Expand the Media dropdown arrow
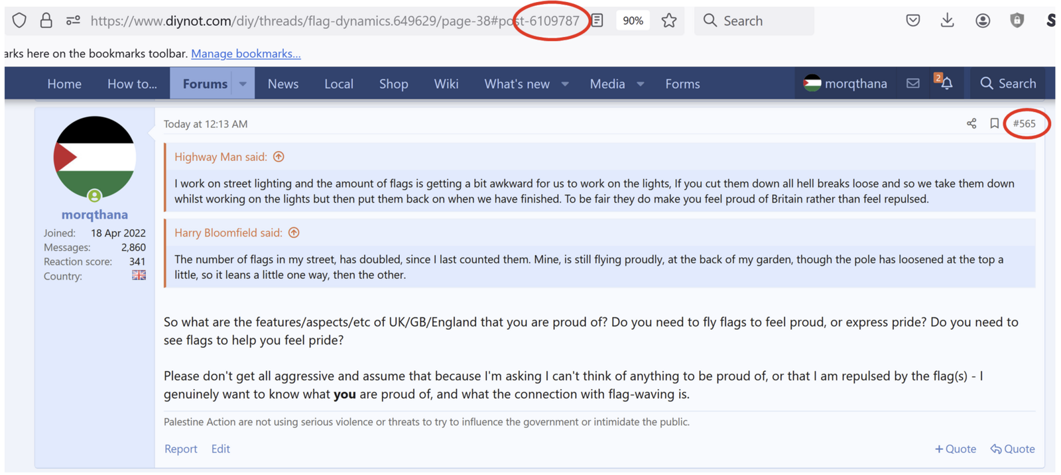 pyautogui.click(x=641, y=84)
